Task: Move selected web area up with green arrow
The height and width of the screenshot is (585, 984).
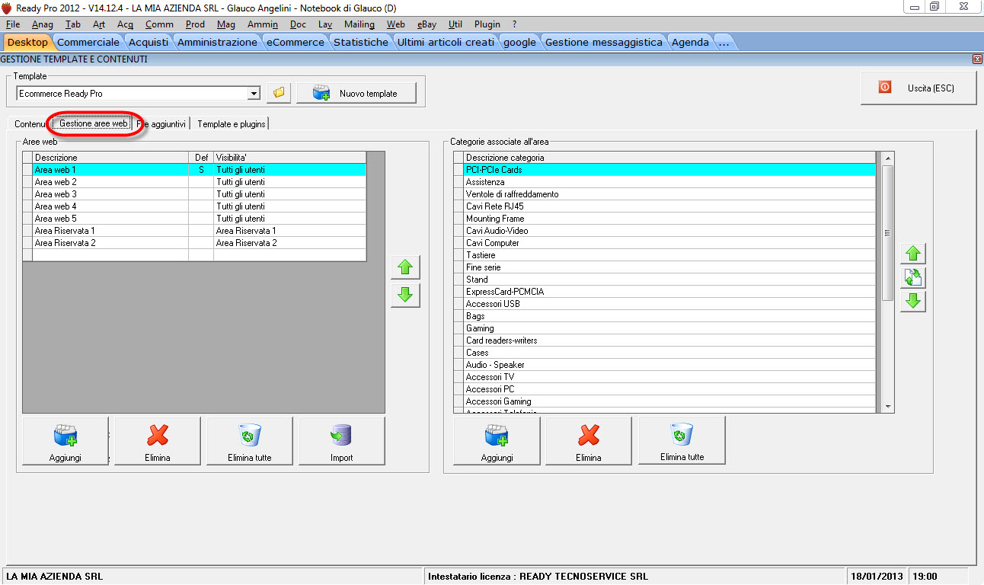Action: pos(405,267)
